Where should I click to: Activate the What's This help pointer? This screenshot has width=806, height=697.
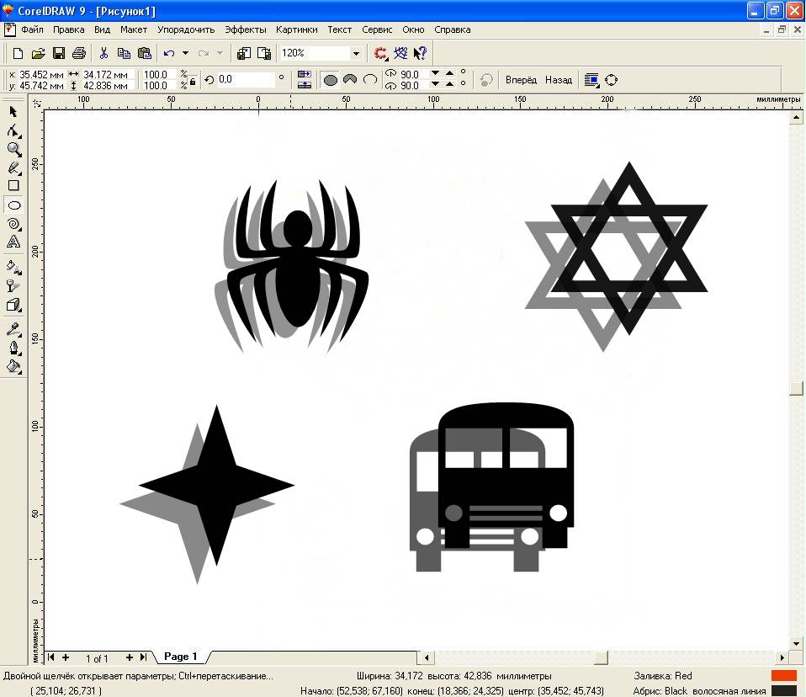420,53
